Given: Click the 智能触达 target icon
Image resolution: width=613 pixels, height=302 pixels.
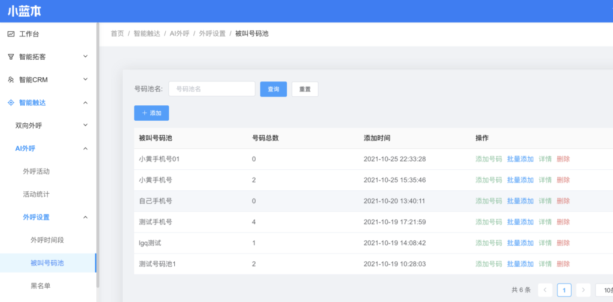Looking at the screenshot, I should (x=11, y=103).
